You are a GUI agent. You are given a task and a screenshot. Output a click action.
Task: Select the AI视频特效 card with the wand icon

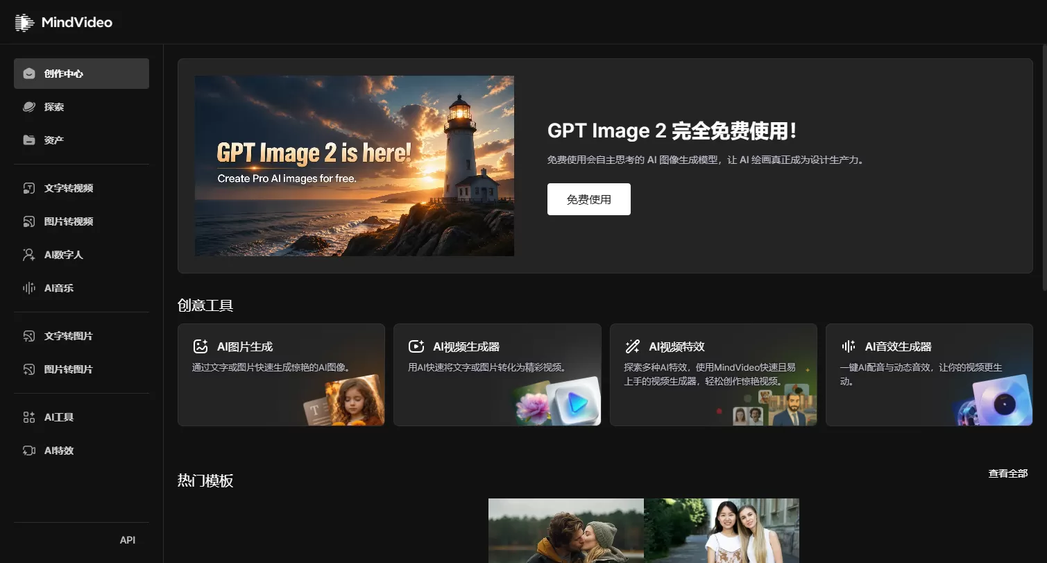(713, 375)
